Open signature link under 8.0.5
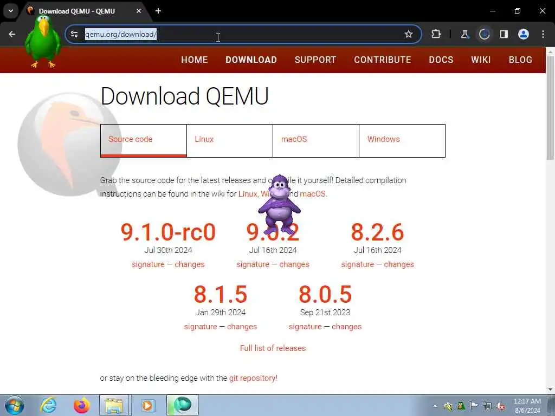555x416 pixels. tap(305, 327)
